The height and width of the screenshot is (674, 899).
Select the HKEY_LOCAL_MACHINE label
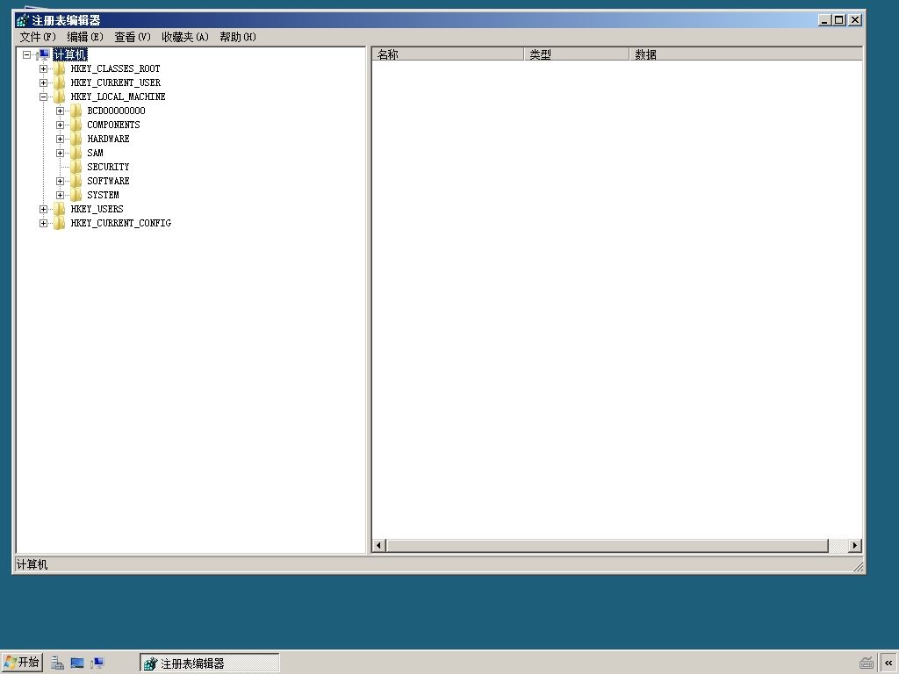(x=118, y=97)
